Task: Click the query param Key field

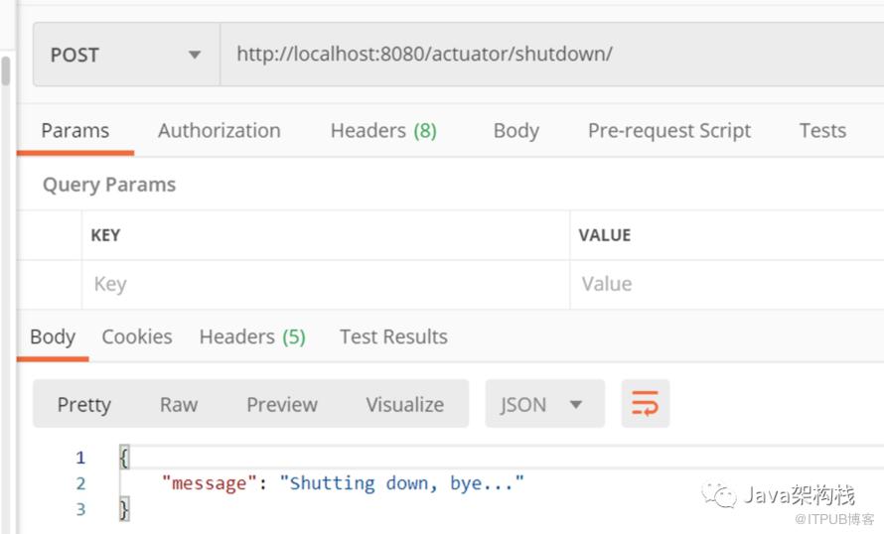Action: 326,285
